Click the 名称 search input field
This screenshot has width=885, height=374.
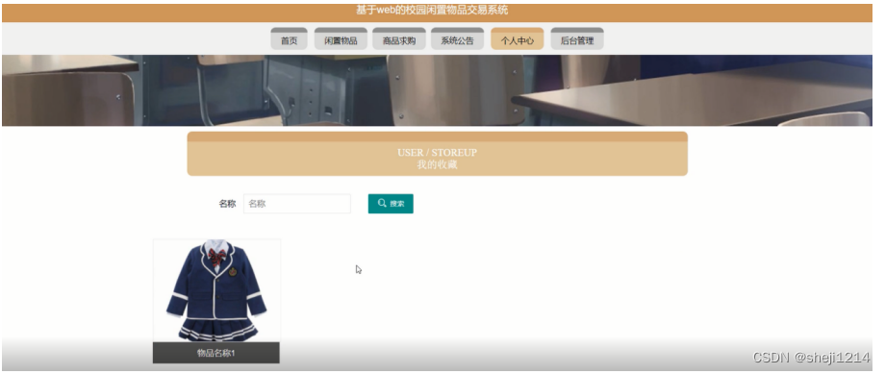pos(297,204)
